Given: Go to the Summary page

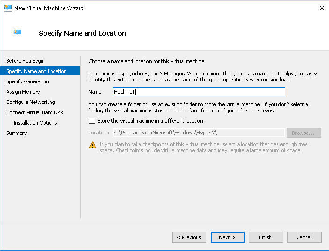Looking at the screenshot, I should pos(16,133).
